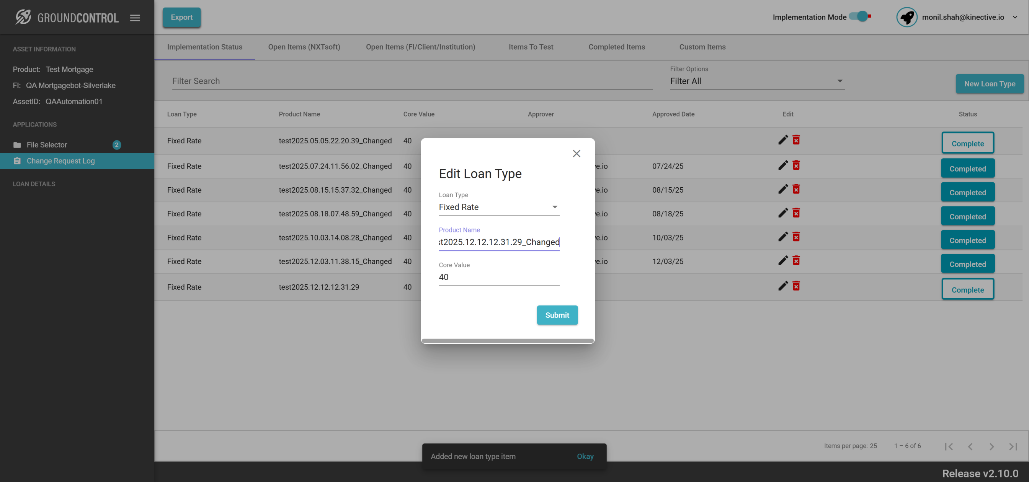Delete the test2025.05.05.22.20.39_Changed row via trash icon
The image size is (1029, 482).
pos(796,140)
